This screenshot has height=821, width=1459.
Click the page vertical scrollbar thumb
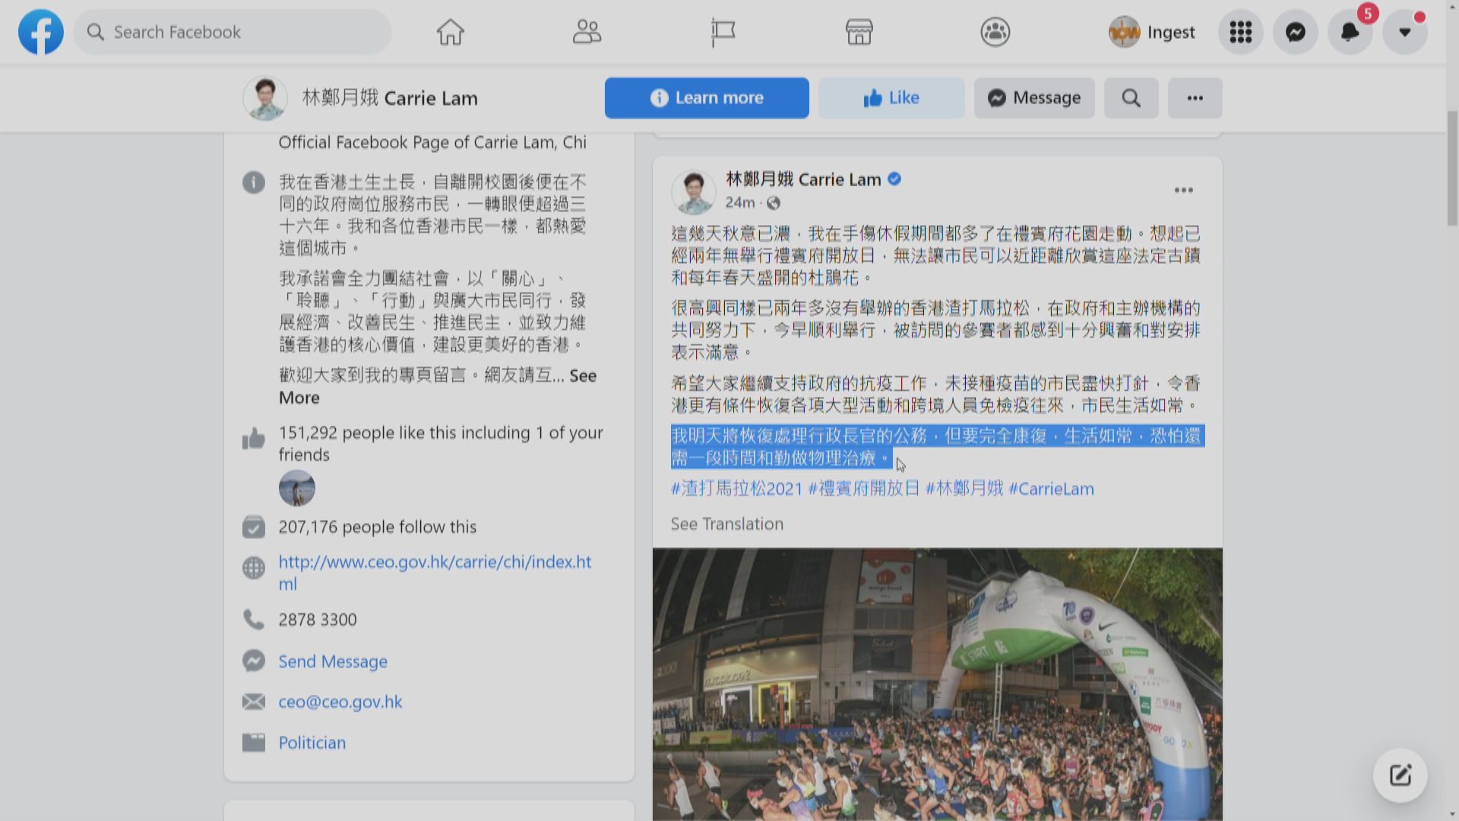[x=1452, y=167]
